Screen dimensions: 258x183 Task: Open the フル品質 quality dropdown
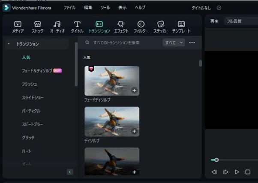click(x=241, y=21)
